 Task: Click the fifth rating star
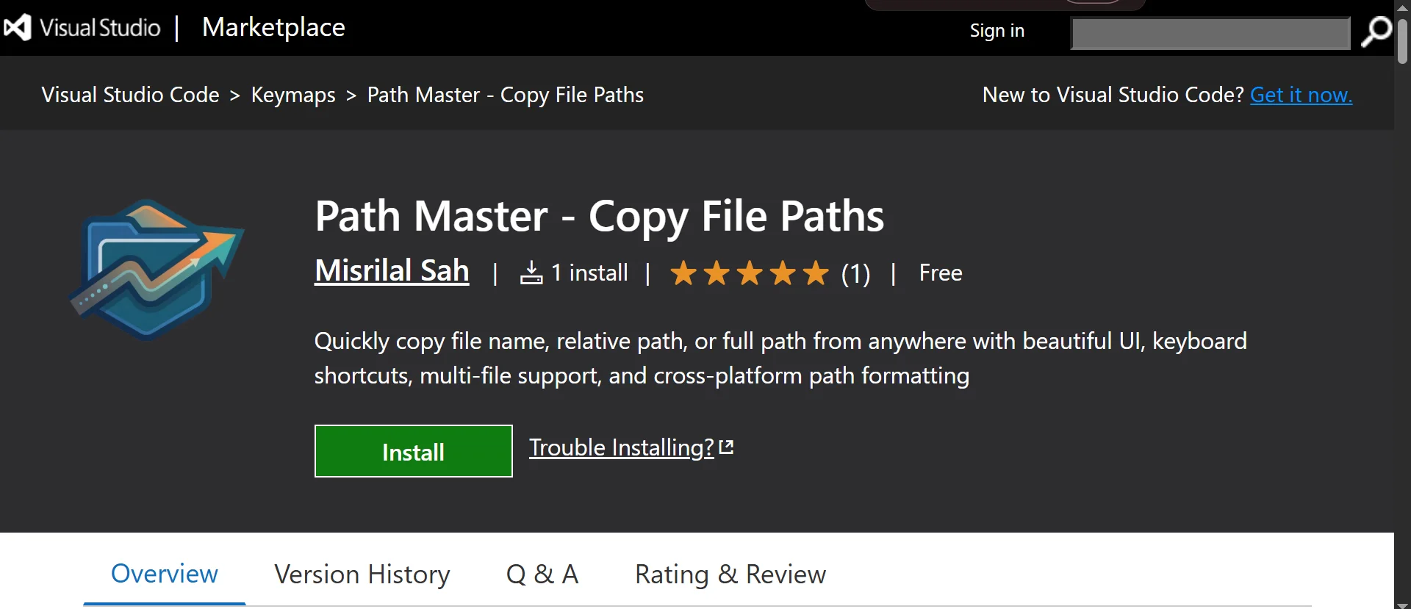coord(816,273)
